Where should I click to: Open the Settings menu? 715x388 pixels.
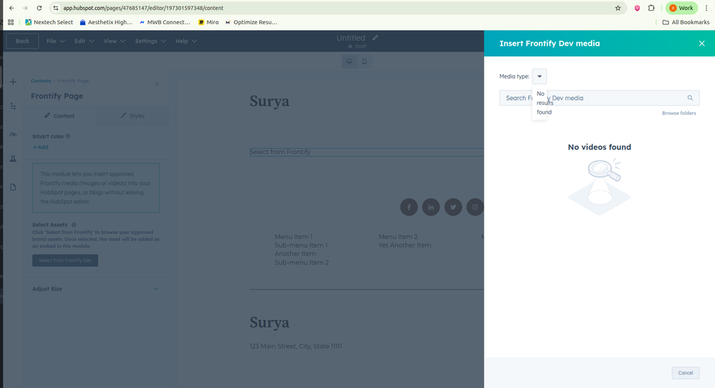point(150,41)
